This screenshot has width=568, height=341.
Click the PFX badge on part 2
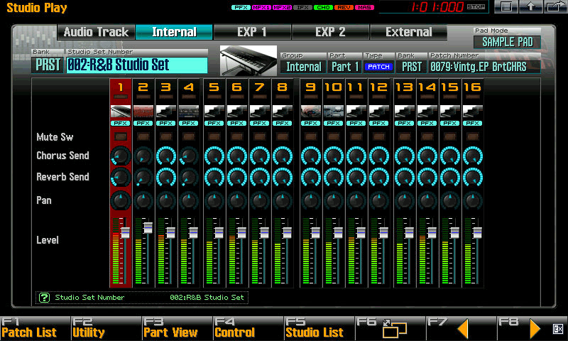coord(143,123)
